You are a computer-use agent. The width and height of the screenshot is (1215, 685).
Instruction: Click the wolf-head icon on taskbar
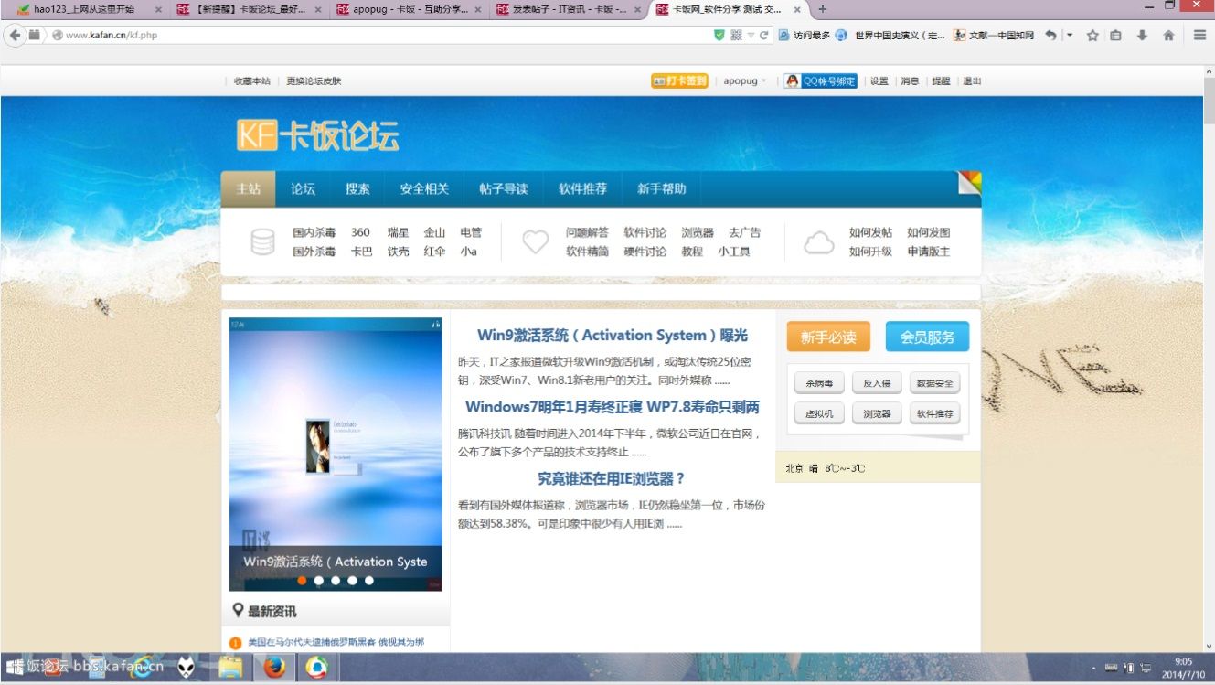tap(187, 669)
